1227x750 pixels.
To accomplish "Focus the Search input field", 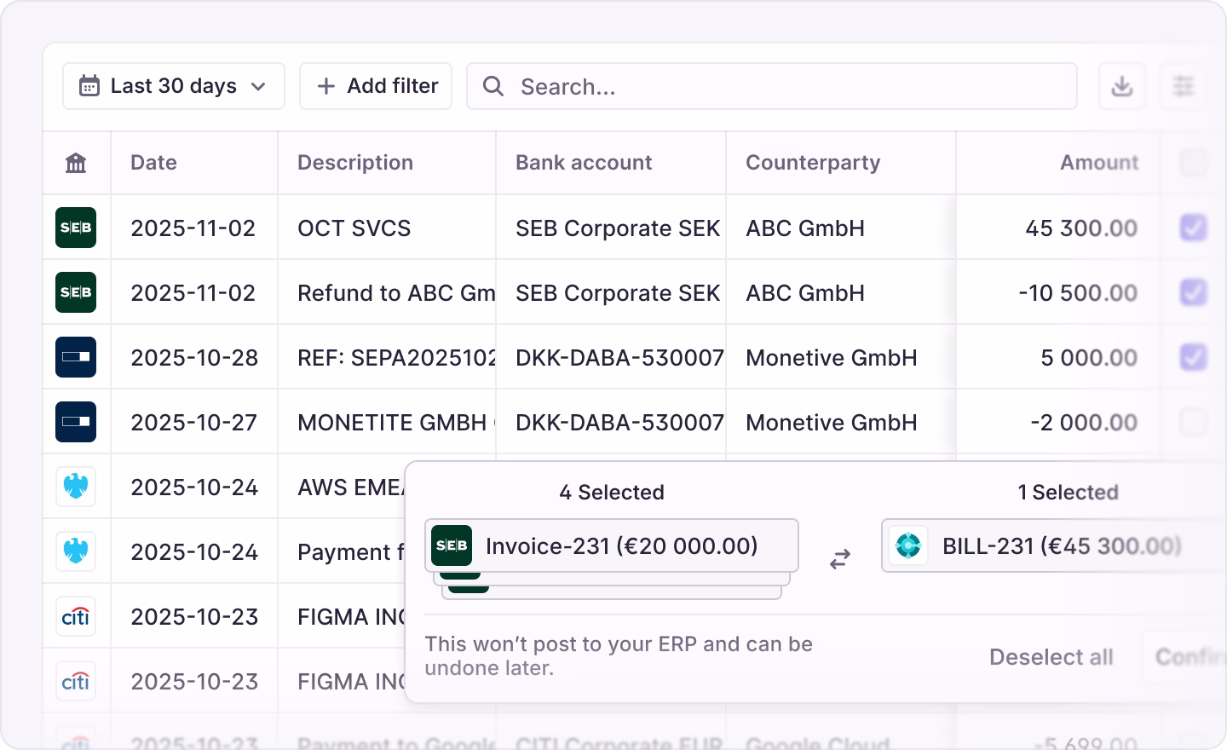I will [x=772, y=86].
